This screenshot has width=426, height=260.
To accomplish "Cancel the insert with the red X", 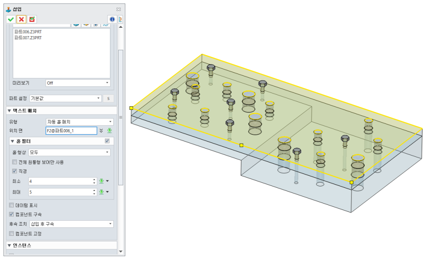I will point(21,19).
